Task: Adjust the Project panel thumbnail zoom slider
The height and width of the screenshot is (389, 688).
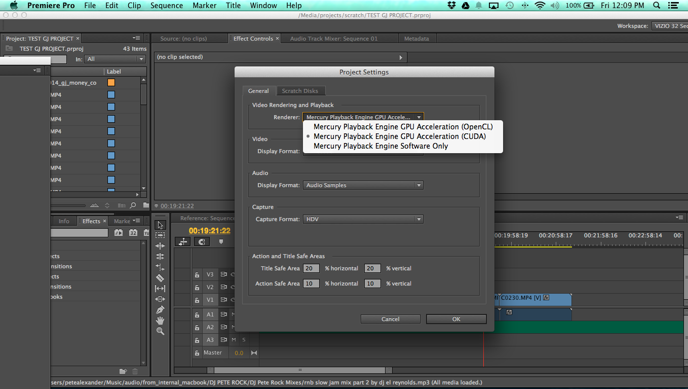Action: click(68, 205)
